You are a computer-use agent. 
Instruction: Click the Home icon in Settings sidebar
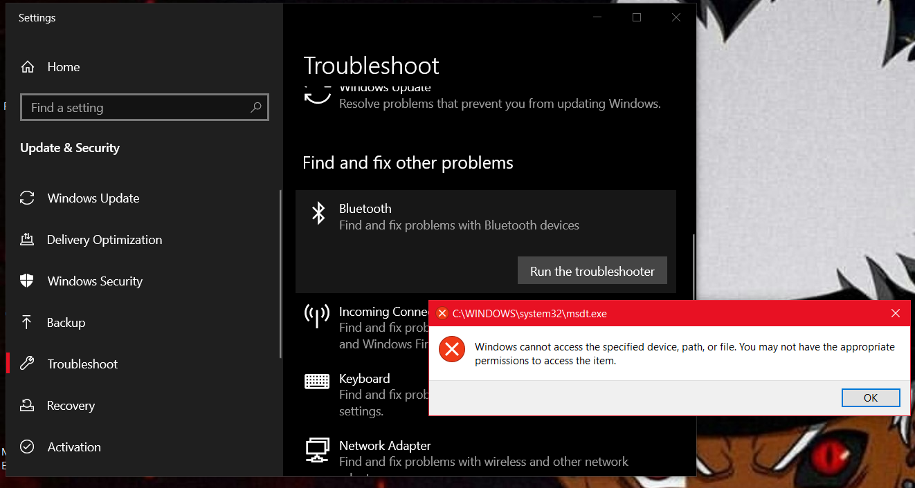(x=28, y=67)
